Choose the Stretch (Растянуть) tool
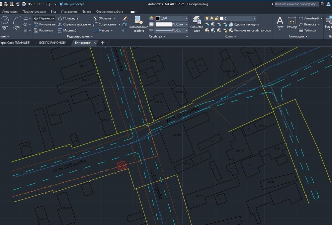This screenshot has width=332, height=225. coord(43,30)
